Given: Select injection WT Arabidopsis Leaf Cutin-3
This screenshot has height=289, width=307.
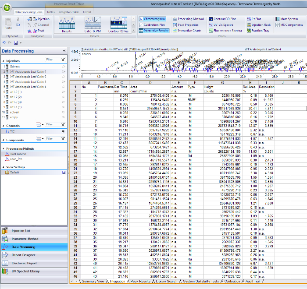Looking at the screenshot, I should coord(28,81).
